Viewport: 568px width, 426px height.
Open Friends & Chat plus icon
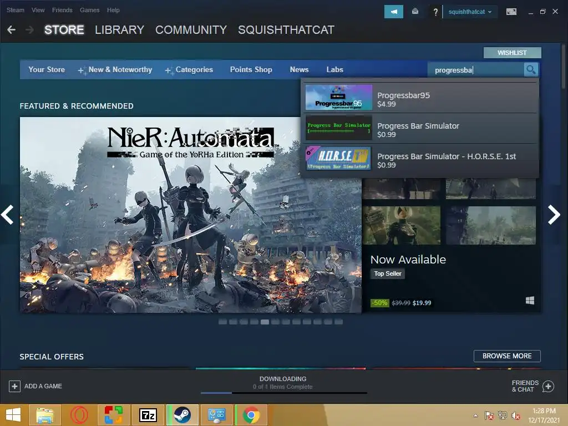pyautogui.click(x=548, y=386)
